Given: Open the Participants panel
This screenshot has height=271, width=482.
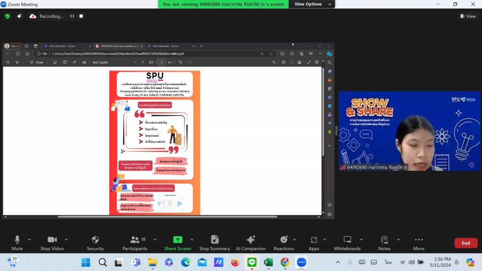Looking at the screenshot, I should click(x=135, y=243).
